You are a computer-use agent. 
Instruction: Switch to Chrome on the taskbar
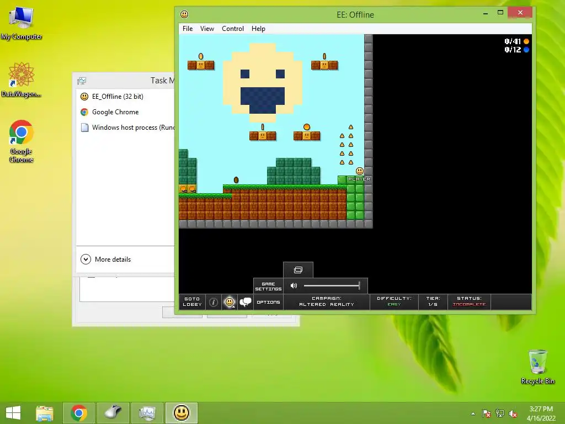point(79,413)
